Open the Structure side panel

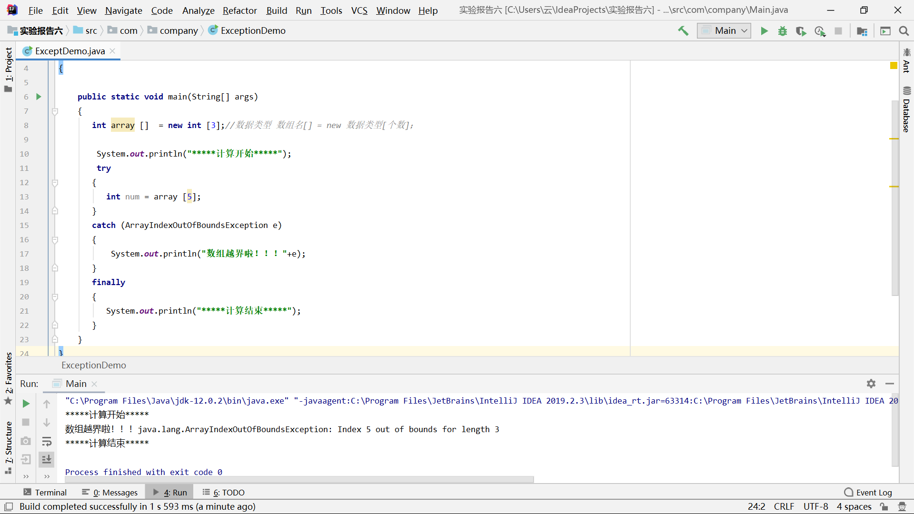(9, 447)
